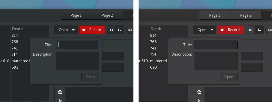
Task: Switch to grid view in right window
Action: click(250, 30)
